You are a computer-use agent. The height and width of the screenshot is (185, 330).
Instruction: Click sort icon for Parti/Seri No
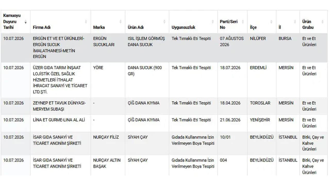(x=243, y=22)
